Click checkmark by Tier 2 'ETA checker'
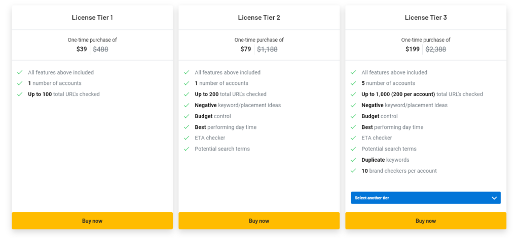 [x=187, y=138]
